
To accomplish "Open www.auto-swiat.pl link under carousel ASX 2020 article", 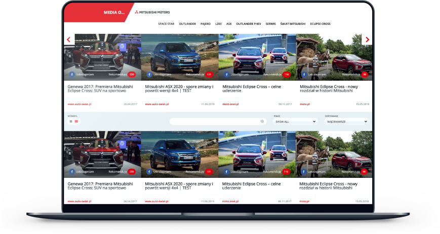I will (x=157, y=104).
